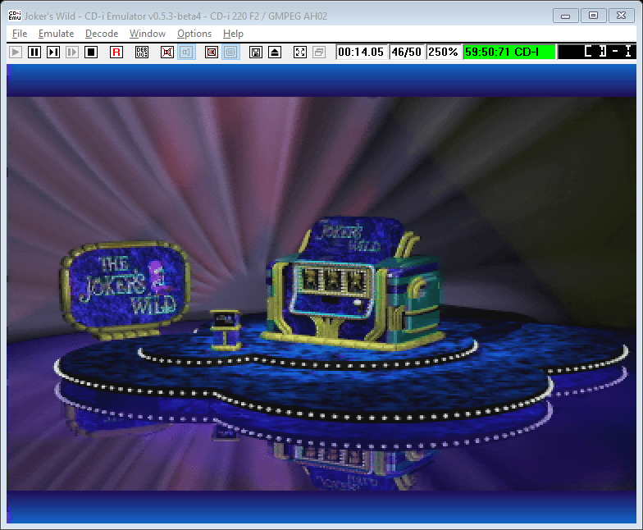Switch to full screen with the arrows icon
This screenshot has height=530, width=643.
pos(300,52)
